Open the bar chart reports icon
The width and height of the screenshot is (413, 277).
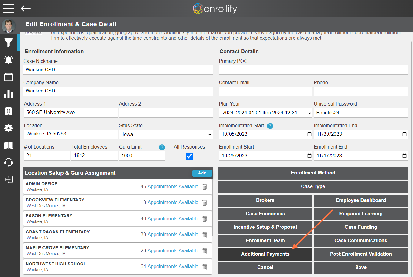click(9, 94)
